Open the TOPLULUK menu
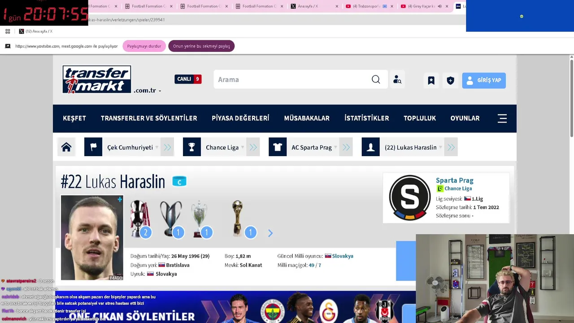The image size is (574, 323). [420, 118]
